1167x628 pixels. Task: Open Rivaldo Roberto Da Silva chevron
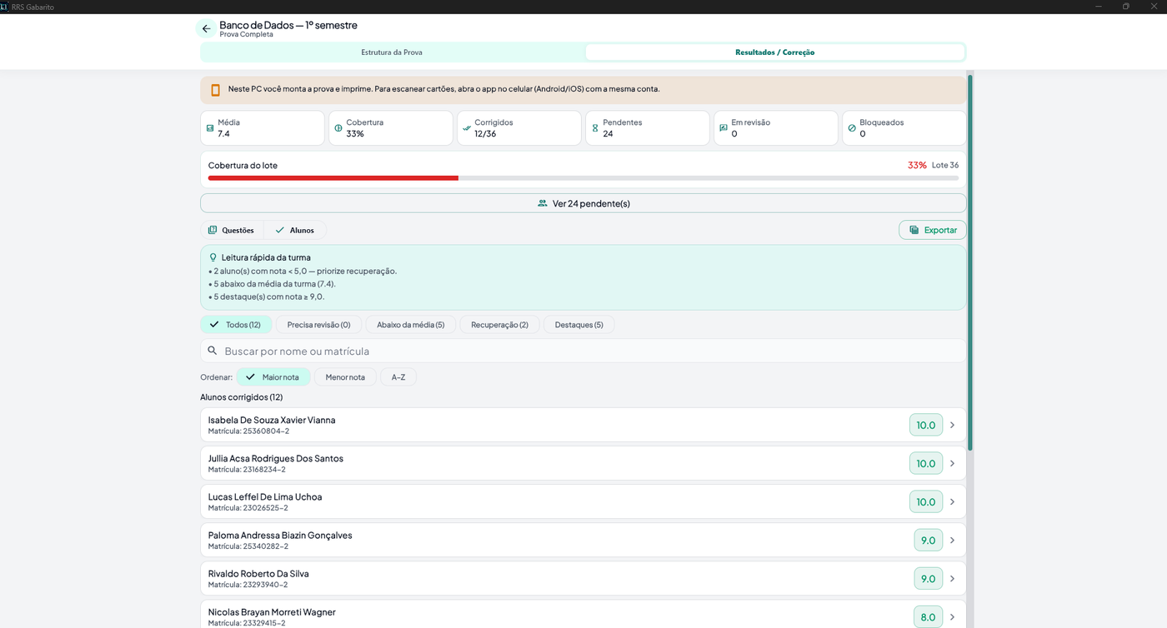point(952,578)
